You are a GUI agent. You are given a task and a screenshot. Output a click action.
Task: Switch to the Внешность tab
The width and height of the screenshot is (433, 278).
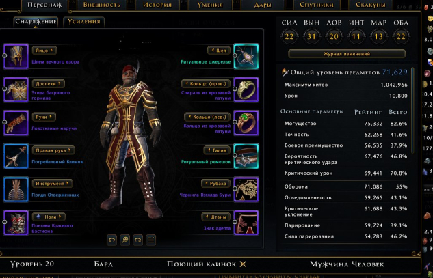102,5
